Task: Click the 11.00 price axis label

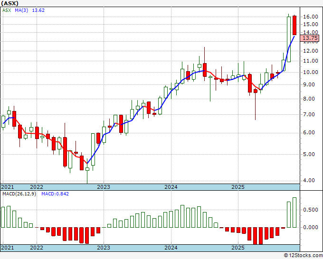Action: click(x=311, y=61)
